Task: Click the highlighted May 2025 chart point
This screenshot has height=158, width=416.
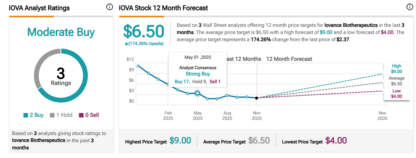Action: [197, 93]
